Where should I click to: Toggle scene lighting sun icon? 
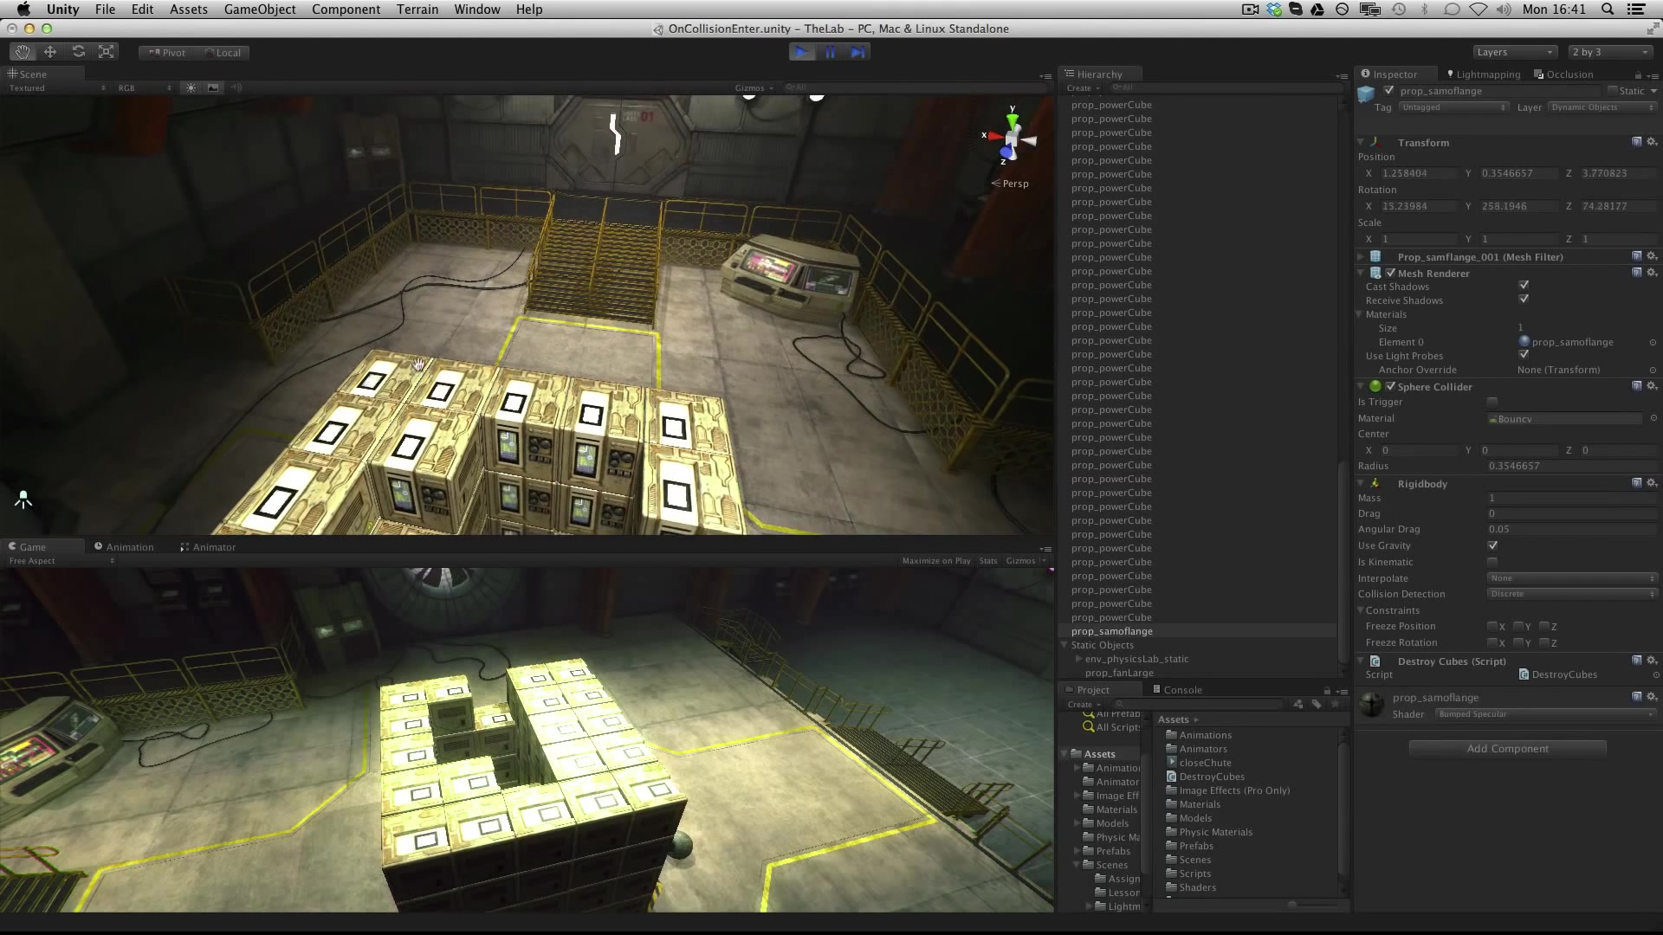[x=191, y=87]
